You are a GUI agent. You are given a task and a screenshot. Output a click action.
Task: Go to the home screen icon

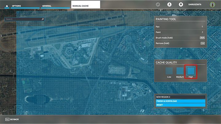click(x=6, y=6)
